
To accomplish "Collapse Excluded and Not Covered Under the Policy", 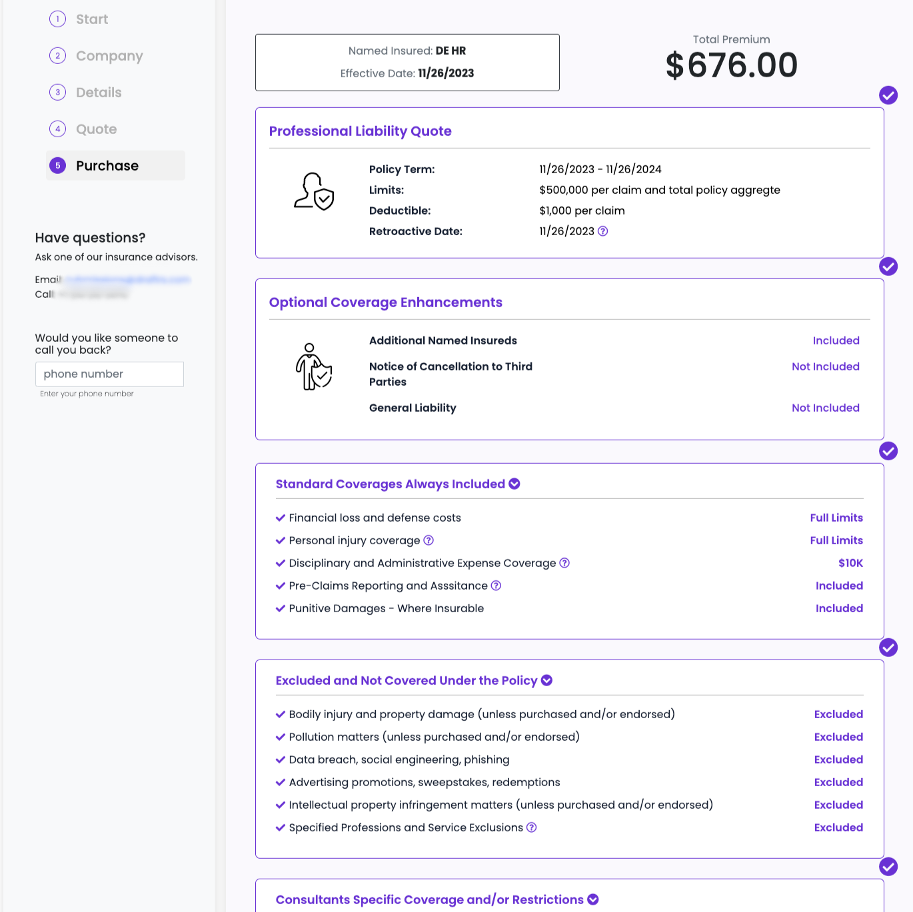I will 546,680.
